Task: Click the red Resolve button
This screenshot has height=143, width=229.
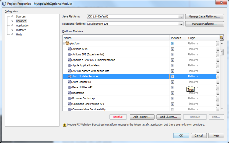Action: [x=118, y=117]
